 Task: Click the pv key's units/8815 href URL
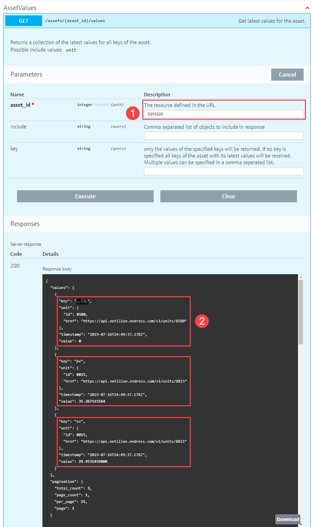click(135, 381)
